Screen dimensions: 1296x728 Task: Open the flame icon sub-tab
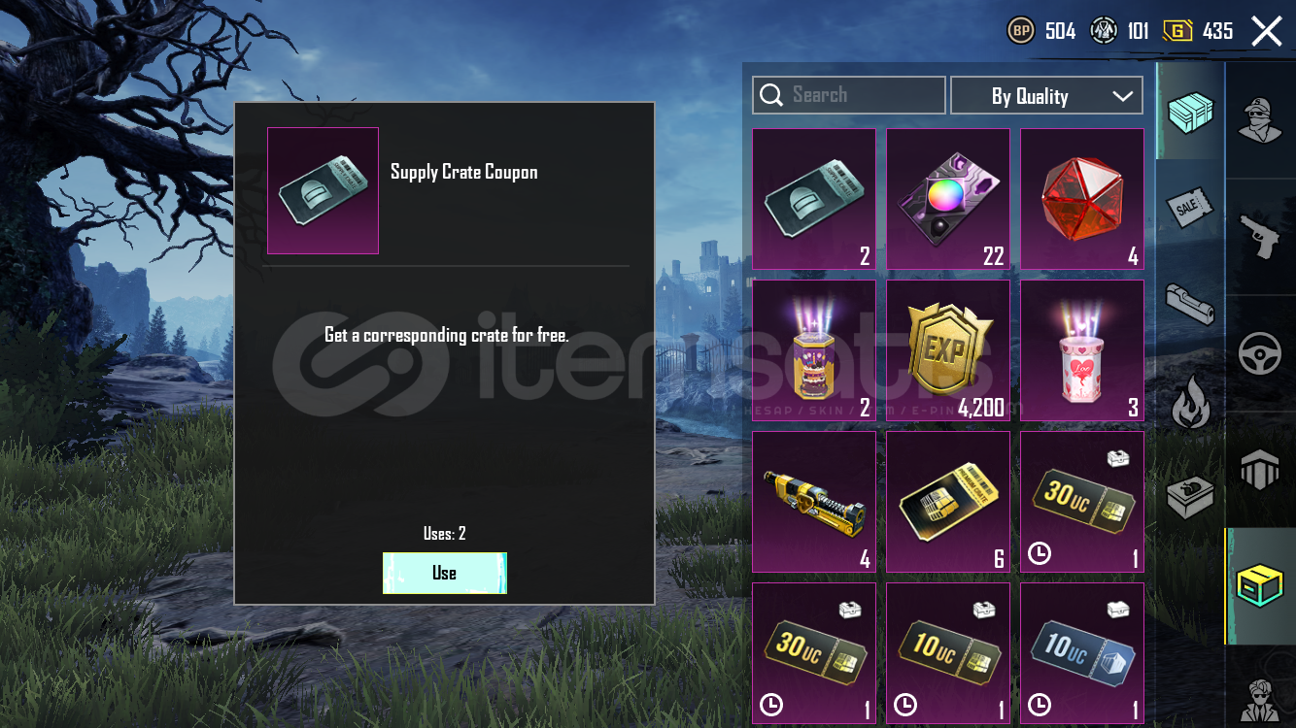click(x=1190, y=401)
